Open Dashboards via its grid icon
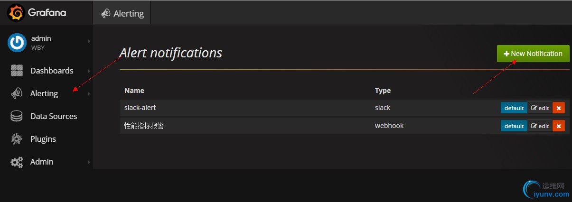 (x=17, y=71)
